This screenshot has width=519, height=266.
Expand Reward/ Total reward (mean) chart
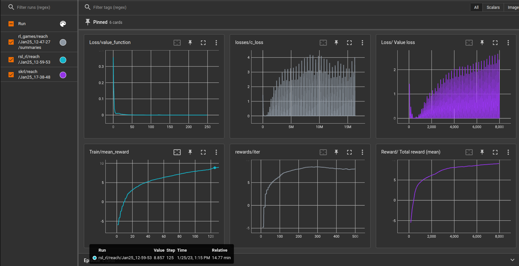(495, 152)
